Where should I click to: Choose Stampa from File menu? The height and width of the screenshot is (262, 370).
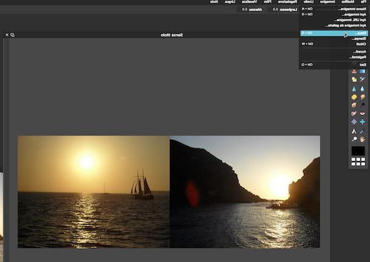point(334,38)
